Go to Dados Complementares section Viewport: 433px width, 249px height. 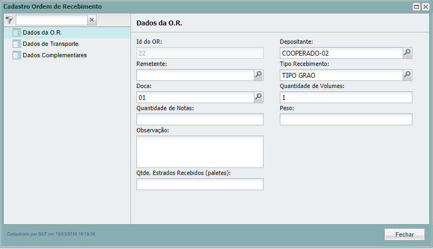point(55,55)
